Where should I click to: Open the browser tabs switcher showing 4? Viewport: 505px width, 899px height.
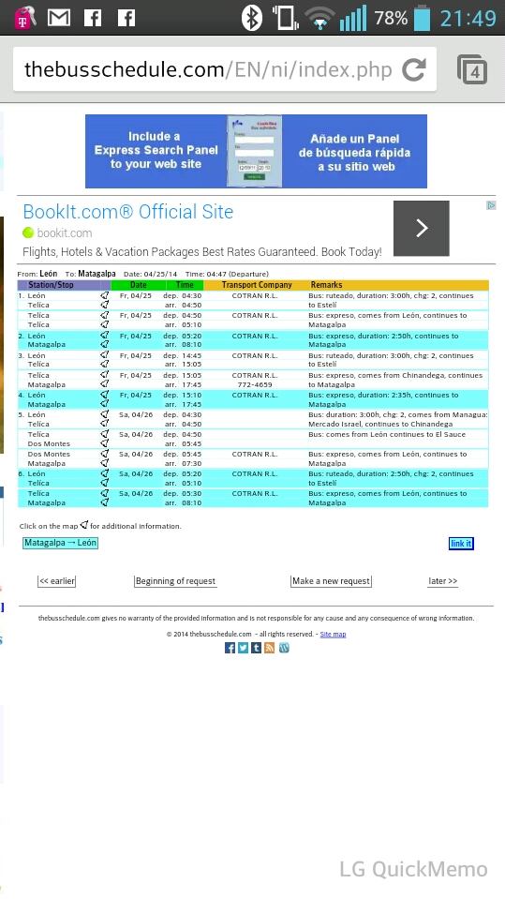[472, 70]
